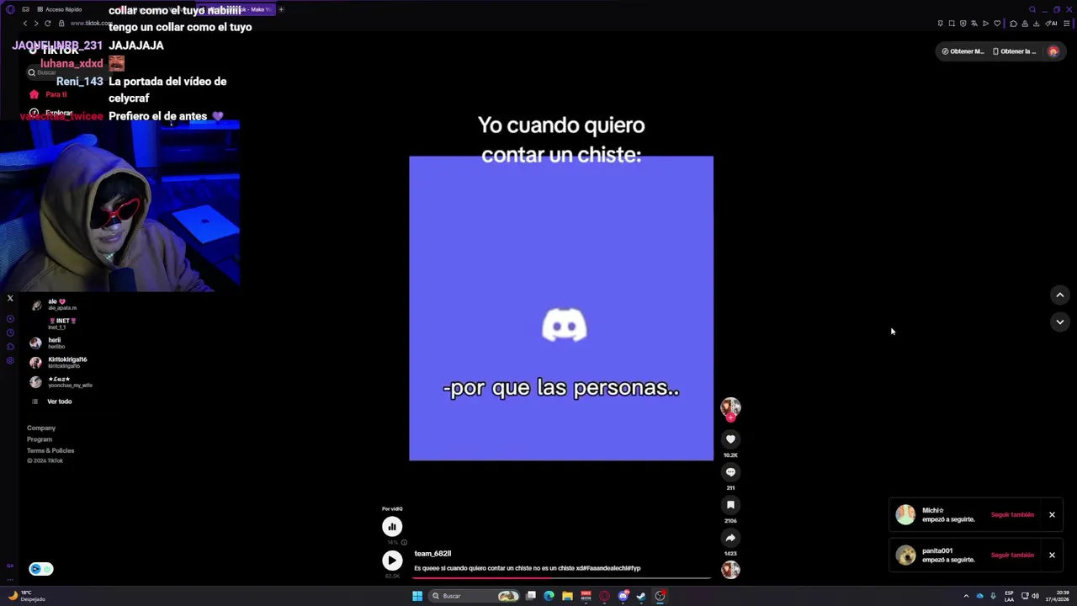This screenshot has width=1077, height=606.
Task: Open browser sidebar history clock icon
Action: 10,332
